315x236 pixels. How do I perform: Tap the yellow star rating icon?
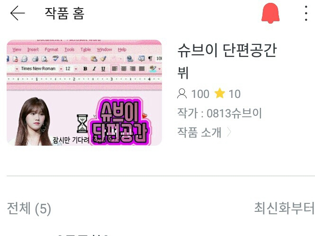220,93
